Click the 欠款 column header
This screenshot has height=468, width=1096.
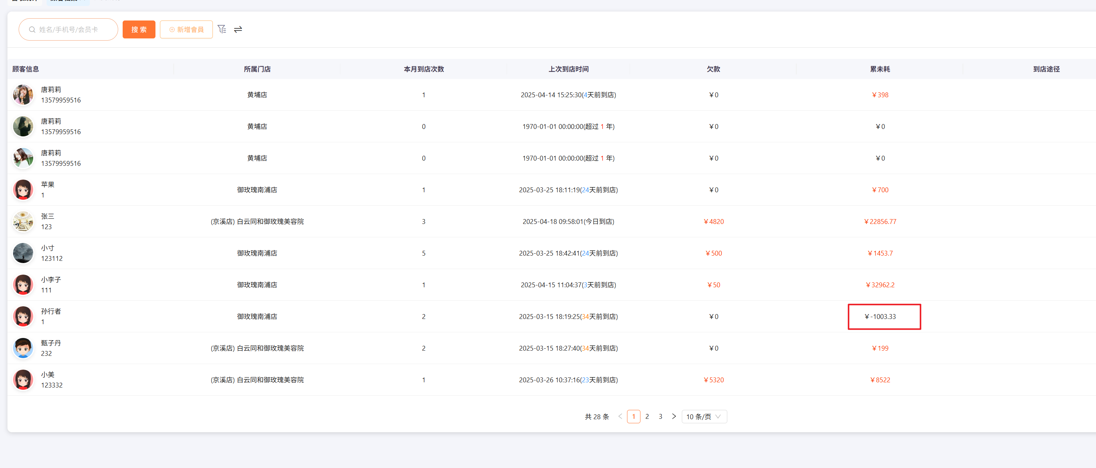point(713,69)
